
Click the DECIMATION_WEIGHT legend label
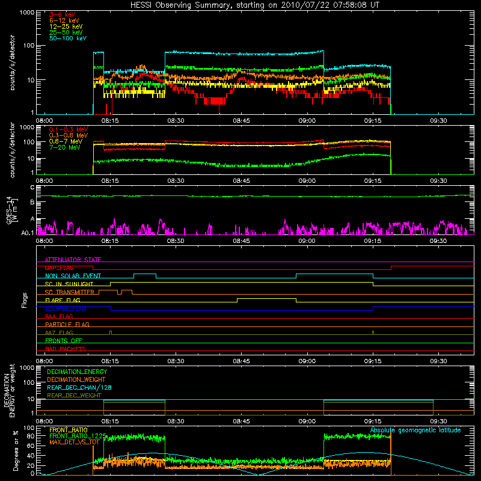pos(76,379)
